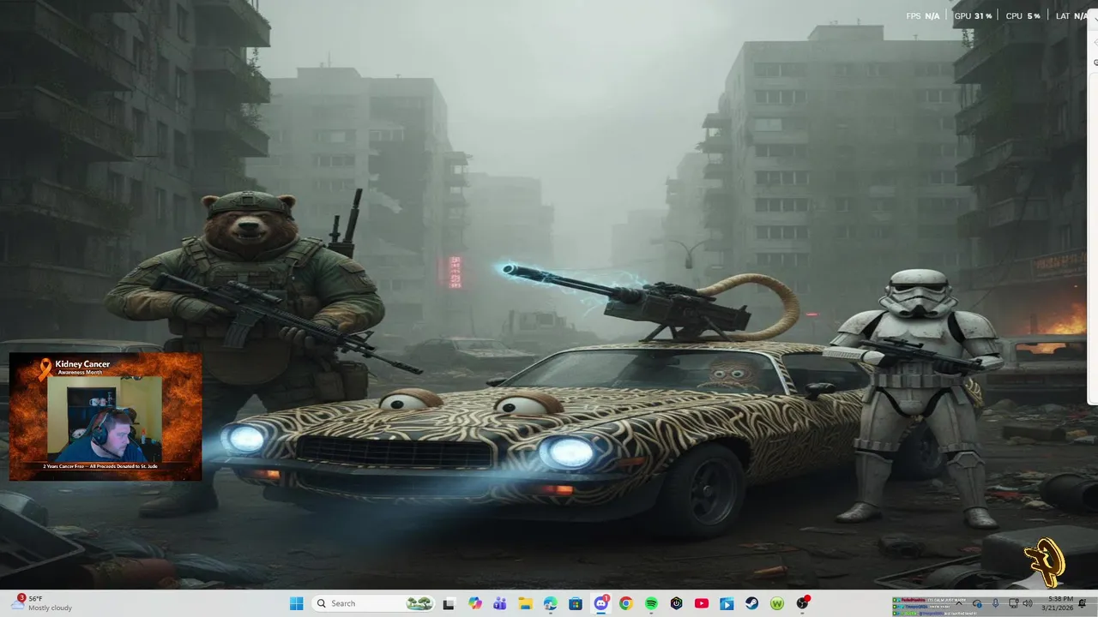Launch Microsoft Edge from the taskbar
The height and width of the screenshot is (617, 1098).
pyautogui.click(x=550, y=603)
